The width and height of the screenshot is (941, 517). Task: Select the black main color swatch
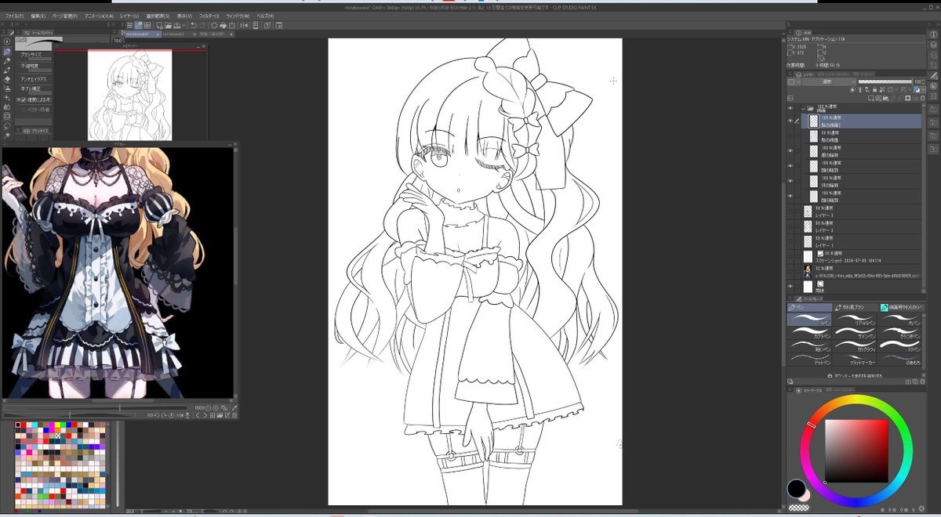click(796, 489)
